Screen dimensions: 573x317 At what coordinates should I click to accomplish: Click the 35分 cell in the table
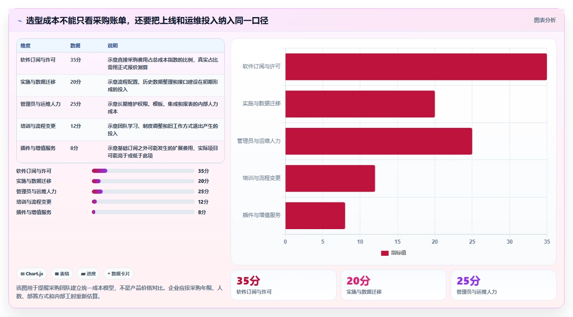click(76, 60)
